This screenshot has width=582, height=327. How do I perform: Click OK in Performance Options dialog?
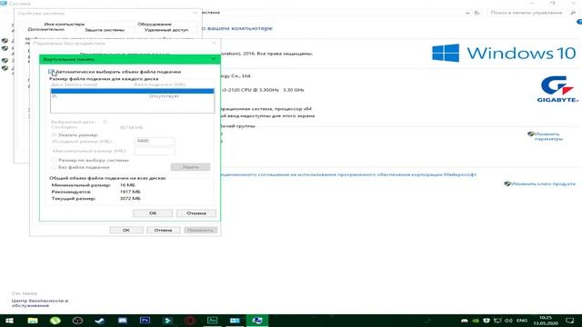pos(126,230)
